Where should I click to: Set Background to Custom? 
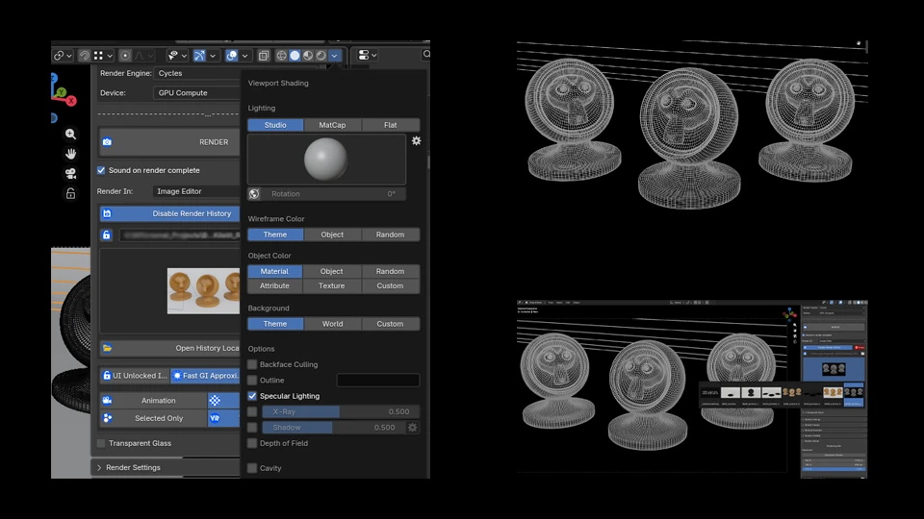(x=390, y=324)
